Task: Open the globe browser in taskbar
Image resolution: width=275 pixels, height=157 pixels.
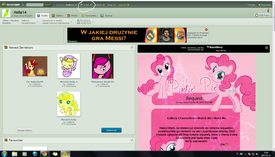Action: (x=35, y=154)
